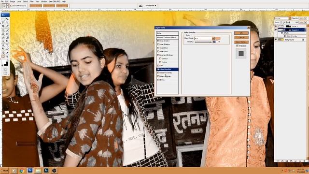The image size is (309, 174).
Task: Hide the Background layer eye icon
Action: pyautogui.click(x=276, y=40)
